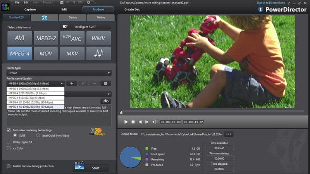Toggle Fast video rendering technology checkbox
The height and width of the screenshot is (174, 310).
9,130
